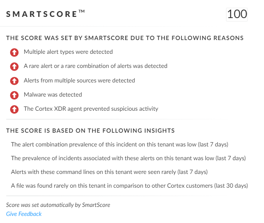Select 'A rare alert or rare combination' reason text
The width and height of the screenshot is (264, 223).
click(x=95, y=66)
